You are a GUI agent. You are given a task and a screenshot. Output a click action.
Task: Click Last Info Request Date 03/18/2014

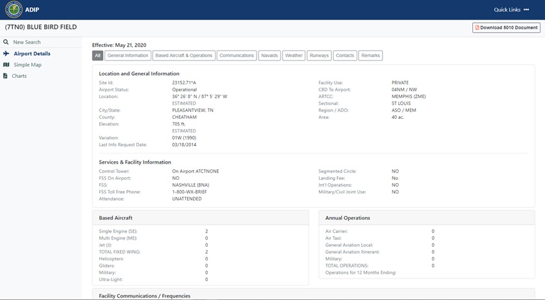[184, 145]
